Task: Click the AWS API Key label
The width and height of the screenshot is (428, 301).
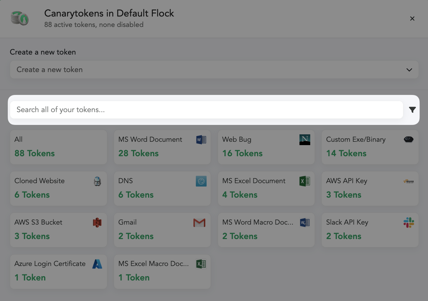Action: [x=347, y=181]
